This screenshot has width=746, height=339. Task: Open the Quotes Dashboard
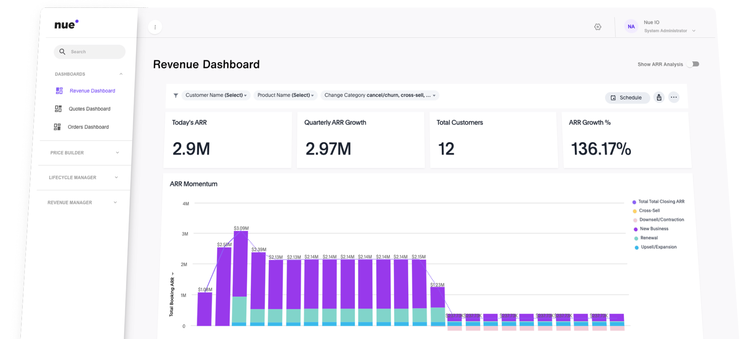click(x=89, y=109)
